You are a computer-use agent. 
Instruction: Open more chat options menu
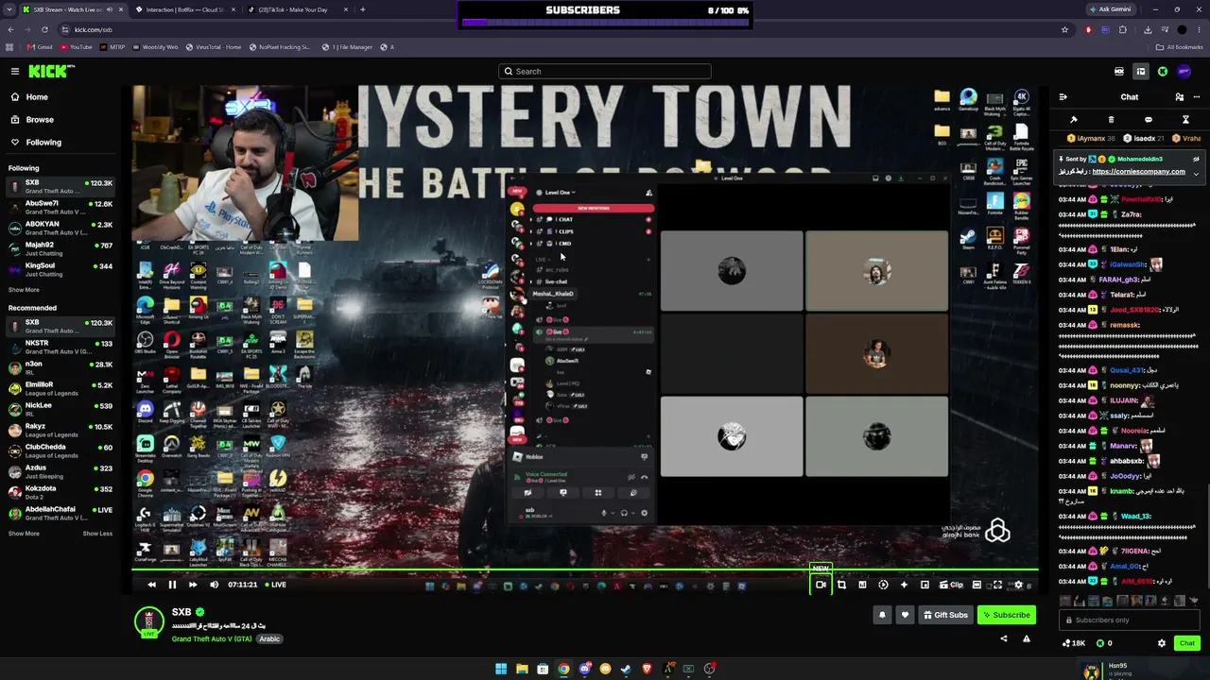point(1195,97)
